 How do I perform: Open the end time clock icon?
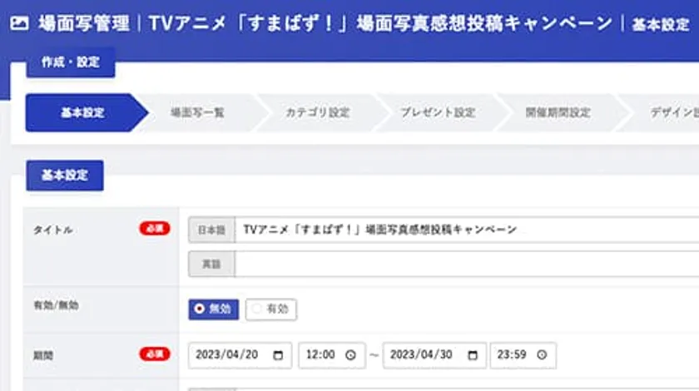[542, 355]
